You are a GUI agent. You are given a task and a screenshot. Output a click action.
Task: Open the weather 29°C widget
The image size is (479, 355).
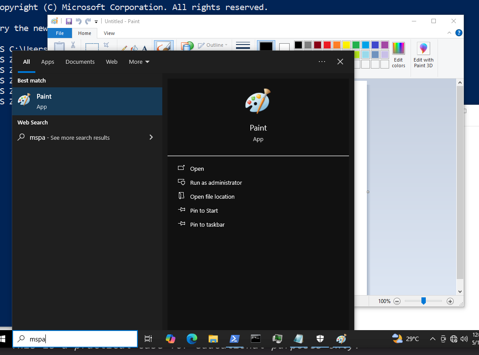(x=405, y=339)
